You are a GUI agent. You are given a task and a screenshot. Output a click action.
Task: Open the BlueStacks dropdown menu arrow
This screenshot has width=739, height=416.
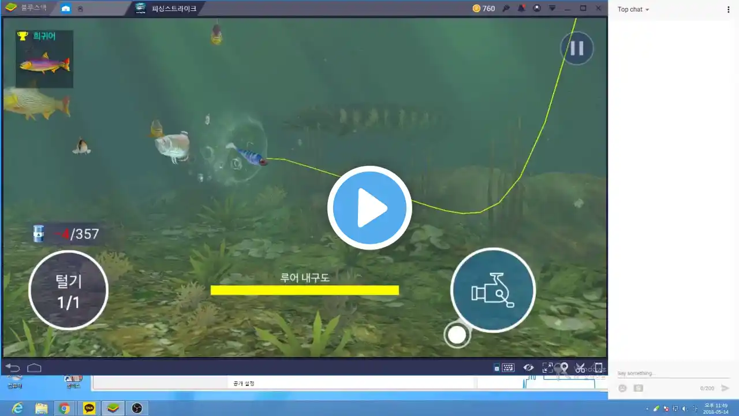[x=552, y=8]
